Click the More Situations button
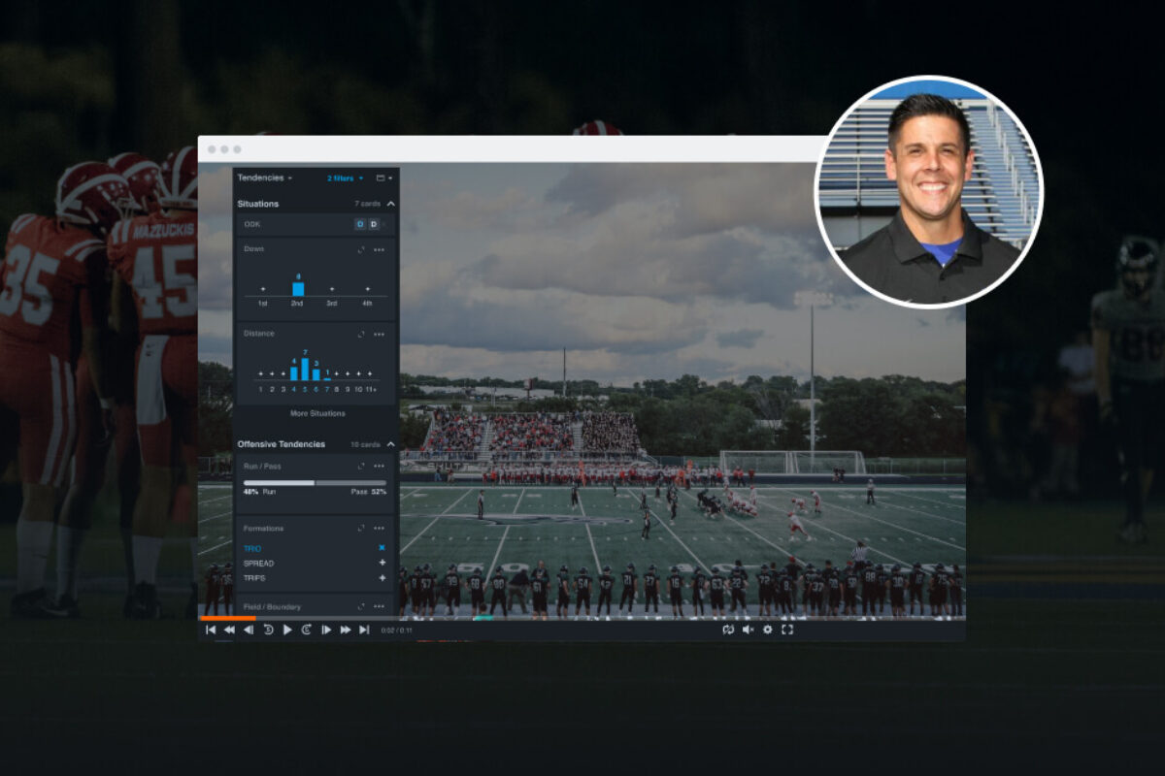 316,412
